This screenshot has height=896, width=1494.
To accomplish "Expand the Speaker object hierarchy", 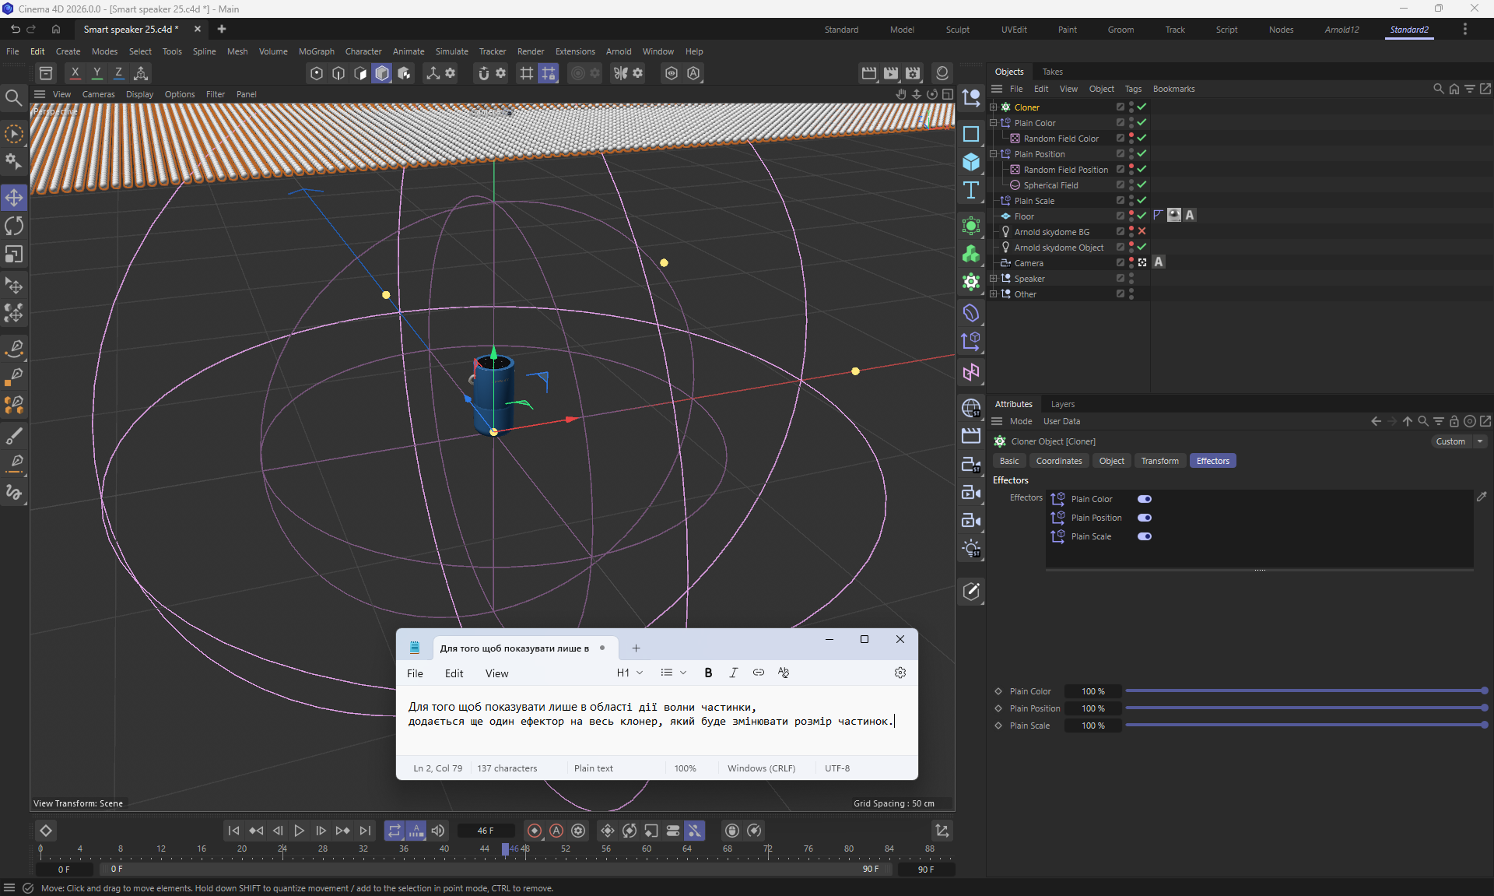I will (x=993, y=278).
